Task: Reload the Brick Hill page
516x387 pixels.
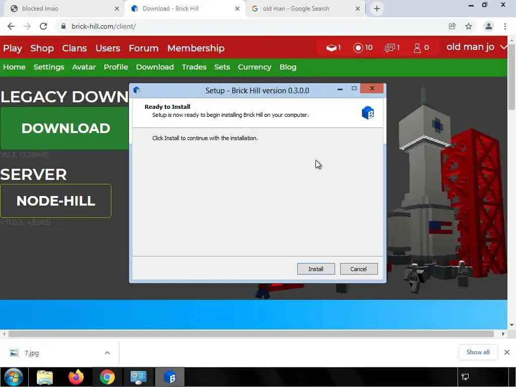Action: (x=43, y=26)
